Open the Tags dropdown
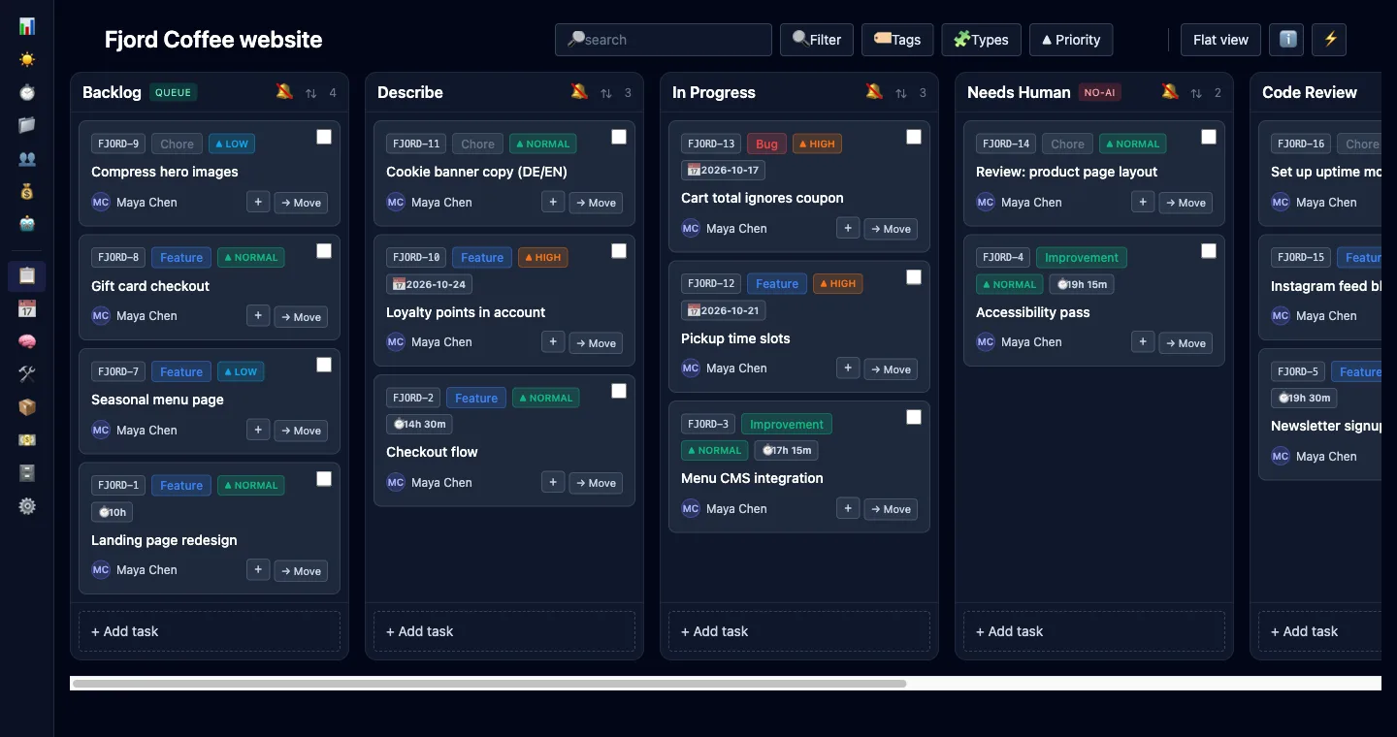 pos(897,40)
